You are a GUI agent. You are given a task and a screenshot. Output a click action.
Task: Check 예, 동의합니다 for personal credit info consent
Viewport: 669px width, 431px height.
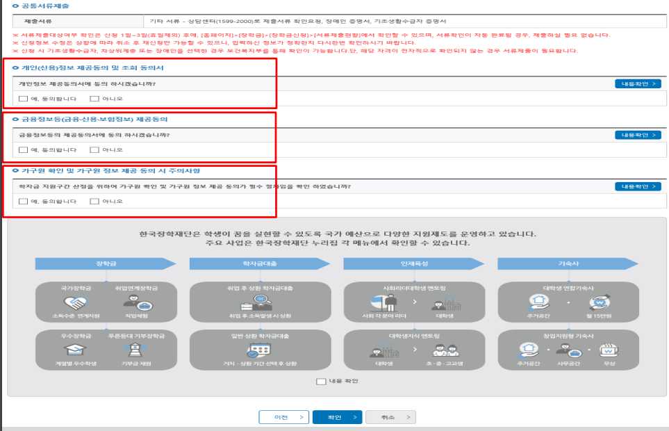22,97
